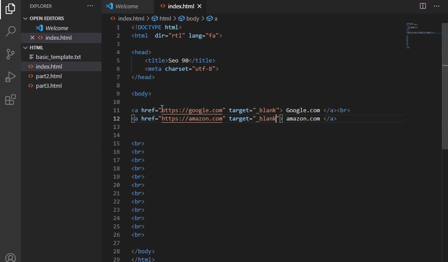Click html breadcrumb segment

tap(161, 18)
